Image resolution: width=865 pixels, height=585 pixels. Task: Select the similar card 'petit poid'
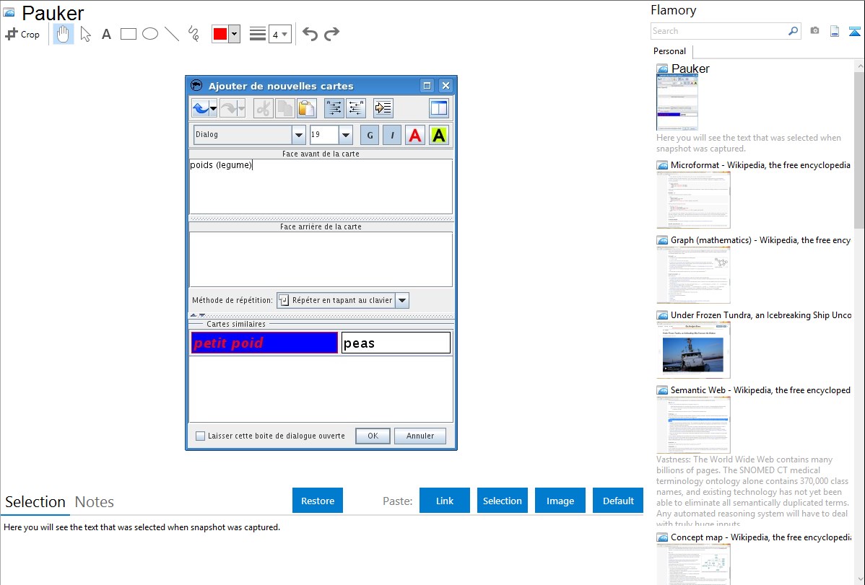click(264, 343)
